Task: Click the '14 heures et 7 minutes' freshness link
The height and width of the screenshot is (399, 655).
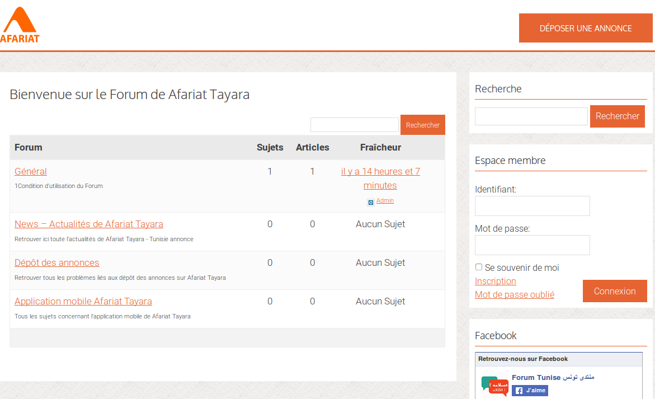Action: tap(380, 178)
